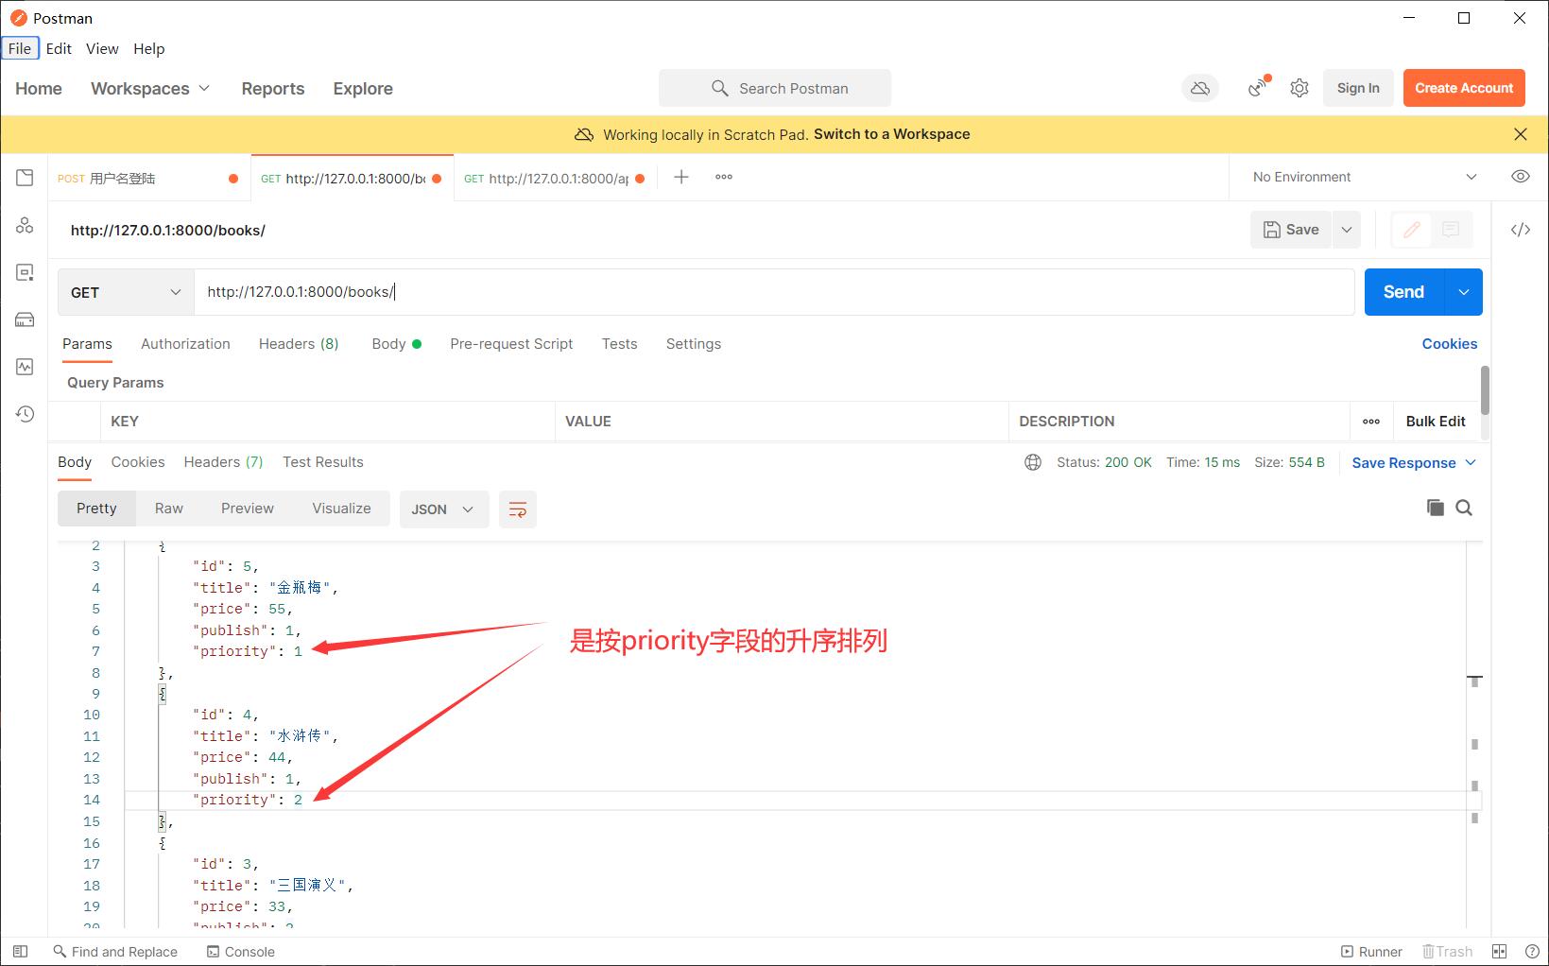Open the request Tests tab
The height and width of the screenshot is (966, 1549).
(619, 344)
